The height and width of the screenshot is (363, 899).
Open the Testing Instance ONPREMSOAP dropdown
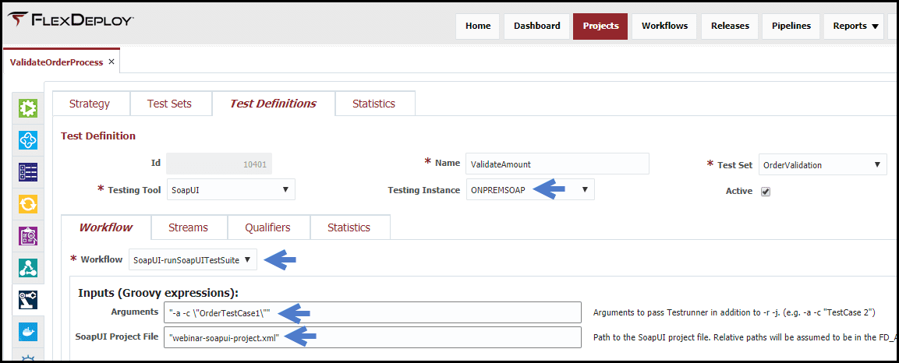click(529, 189)
